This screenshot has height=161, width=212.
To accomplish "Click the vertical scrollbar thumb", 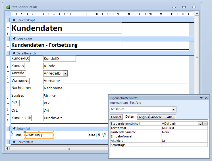I will point(197,57).
